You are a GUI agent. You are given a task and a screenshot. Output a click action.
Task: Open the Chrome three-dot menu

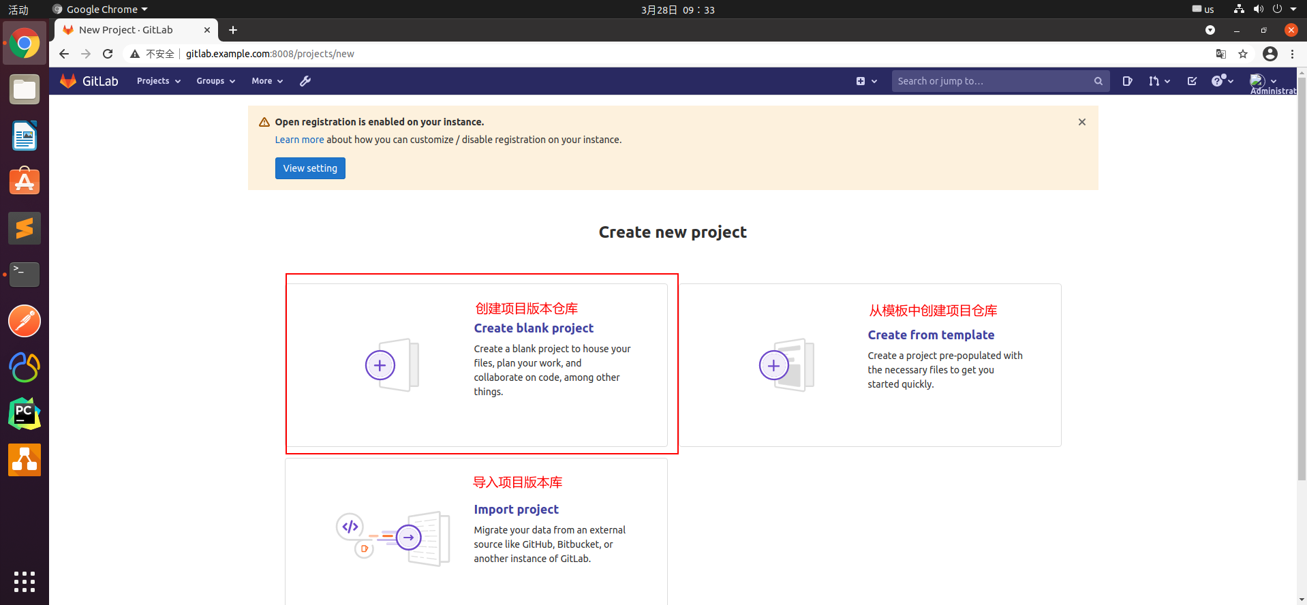click(1292, 54)
